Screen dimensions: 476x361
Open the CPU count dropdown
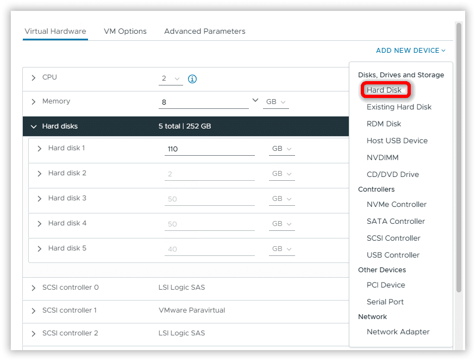pos(171,79)
